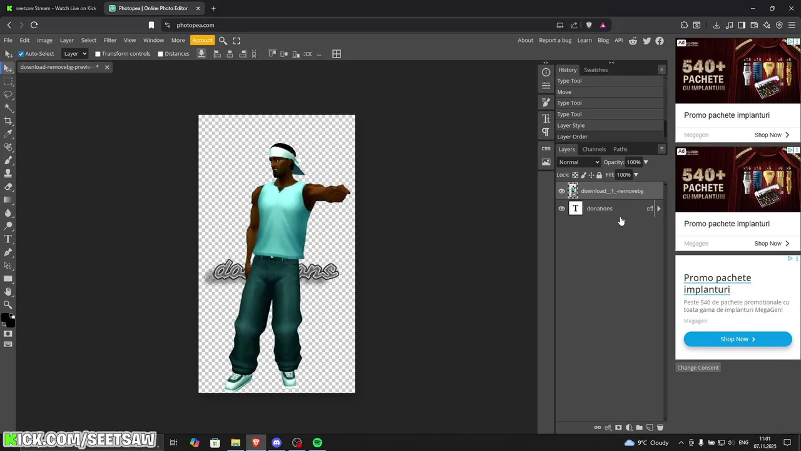This screenshot has width=801, height=451.
Task: Select the Spot Healing tool
Action: tap(8, 147)
